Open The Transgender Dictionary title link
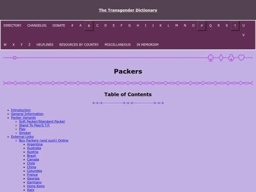This screenshot has height=192, width=256. click(128, 10)
